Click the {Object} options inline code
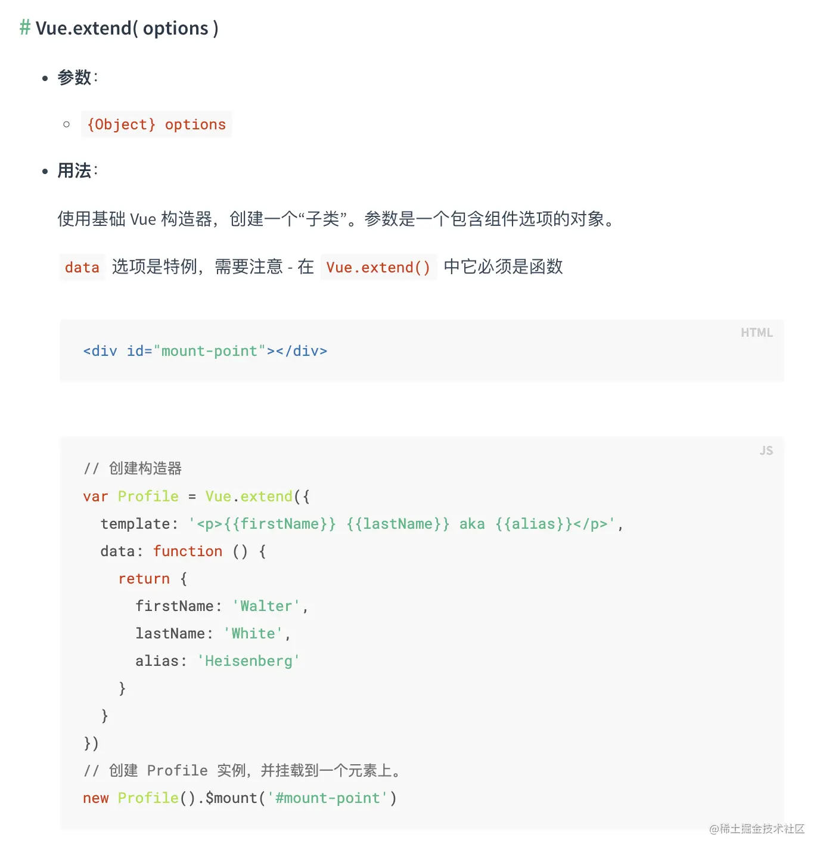 tap(156, 124)
